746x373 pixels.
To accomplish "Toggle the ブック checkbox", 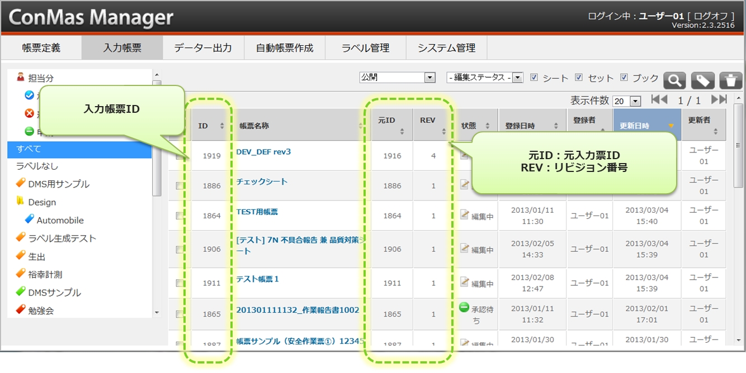I will [624, 78].
